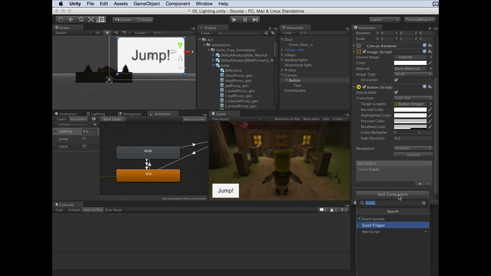Toggle the Fill Center checkbox
This screenshot has width=491, height=276.
pyautogui.click(x=396, y=80)
